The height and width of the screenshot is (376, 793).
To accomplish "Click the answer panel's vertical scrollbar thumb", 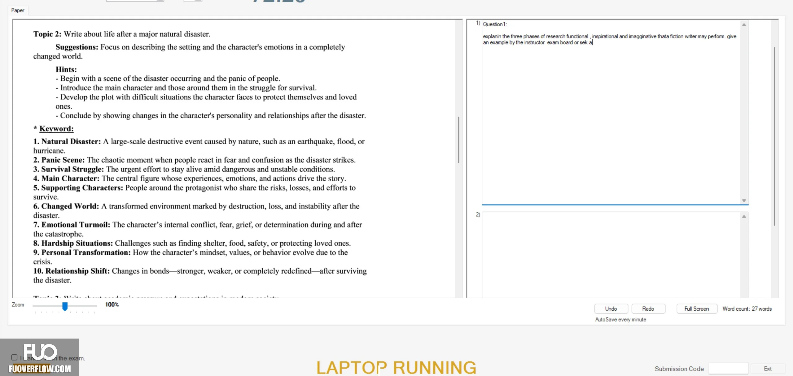I will (x=775, y=136).
